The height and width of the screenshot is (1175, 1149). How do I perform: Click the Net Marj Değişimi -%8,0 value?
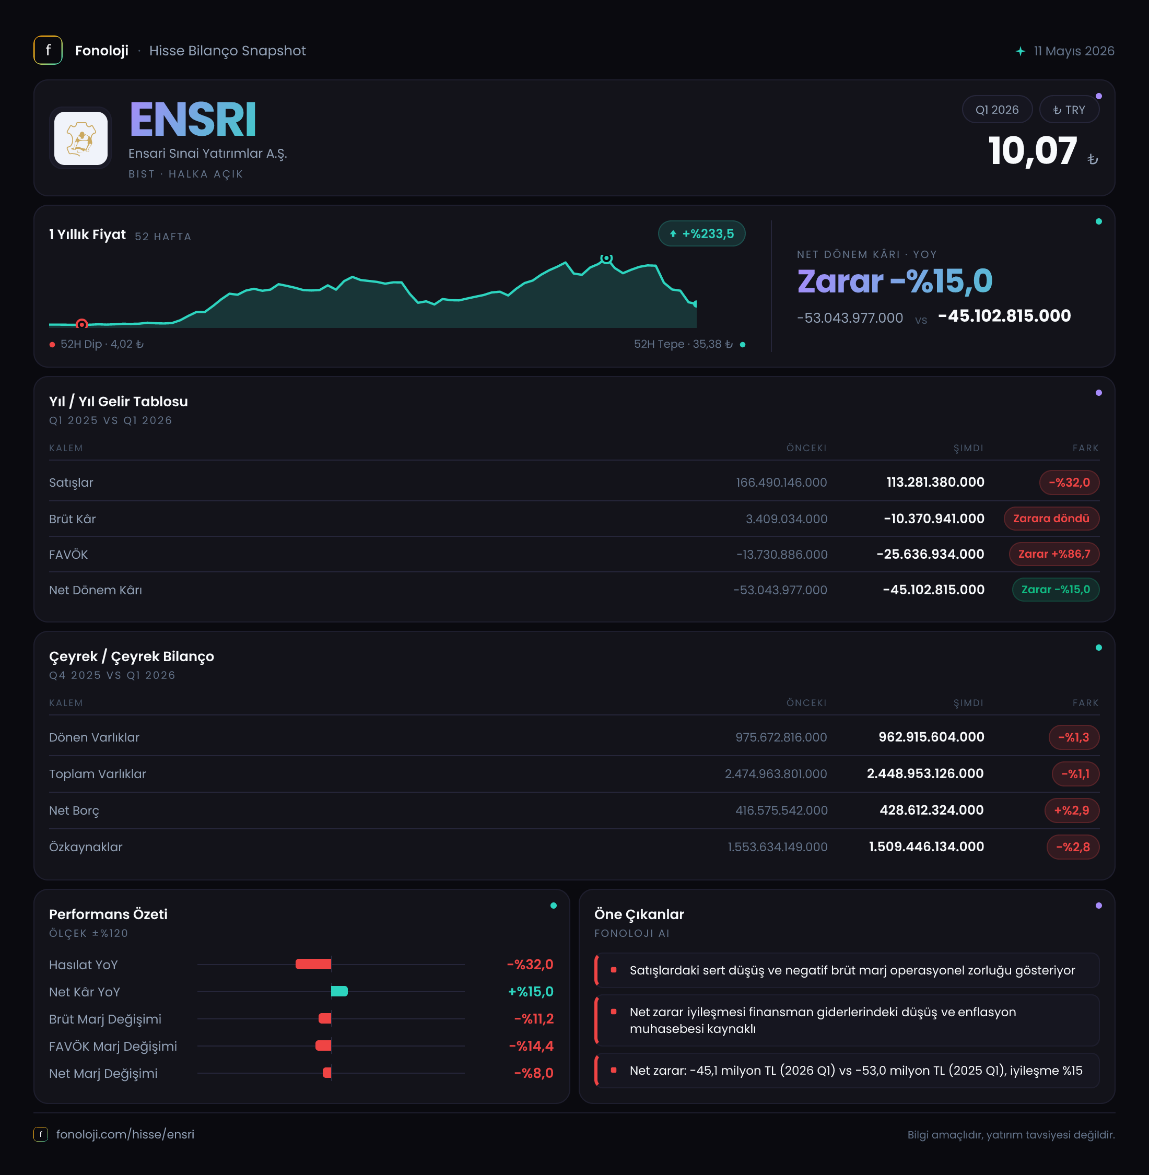coord(533,1074)
